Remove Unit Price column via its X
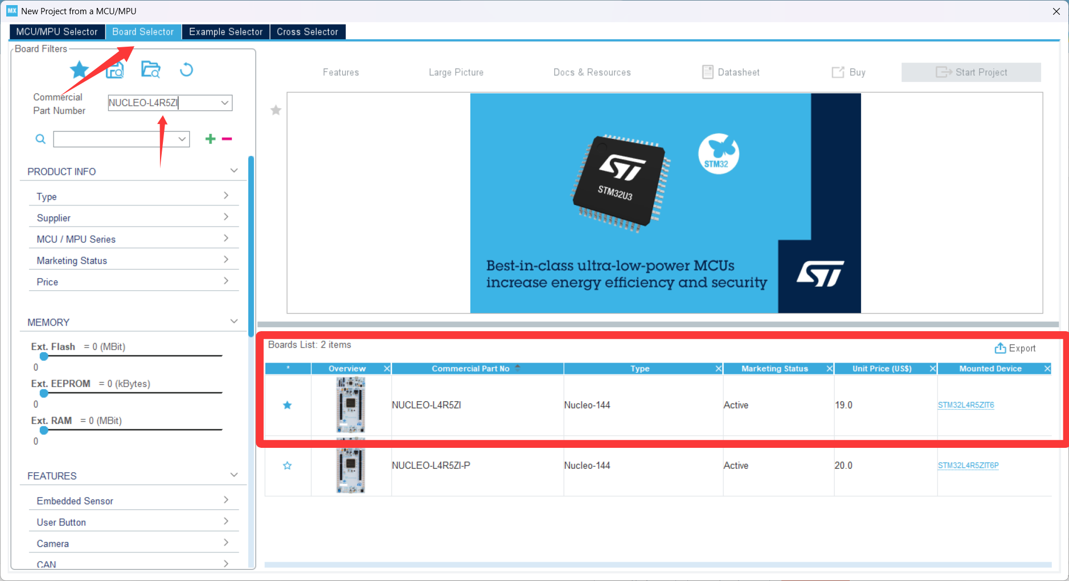The image size is (1069, 581). 932,369
